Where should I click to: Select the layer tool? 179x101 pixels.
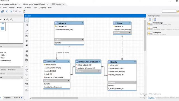click(27, 36)
